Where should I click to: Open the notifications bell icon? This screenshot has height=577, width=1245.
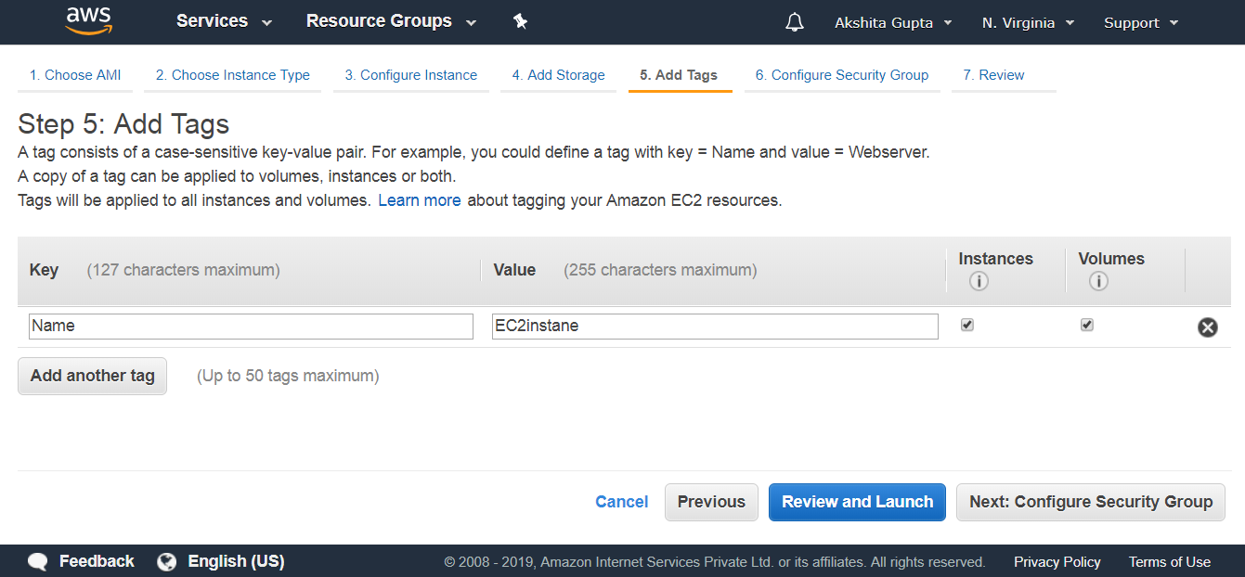click(x=794, y=21)
